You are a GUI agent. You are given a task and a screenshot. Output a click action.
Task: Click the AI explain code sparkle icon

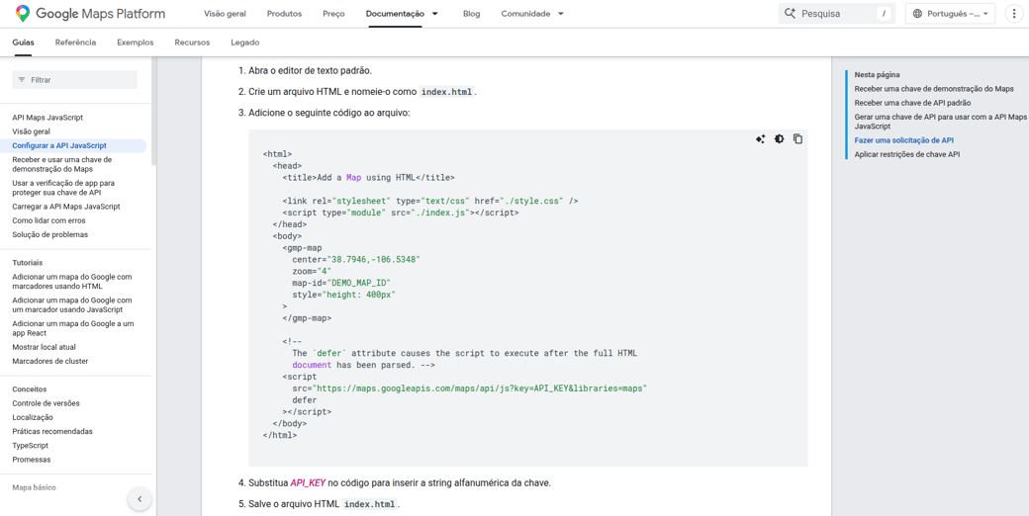[760, 139]
